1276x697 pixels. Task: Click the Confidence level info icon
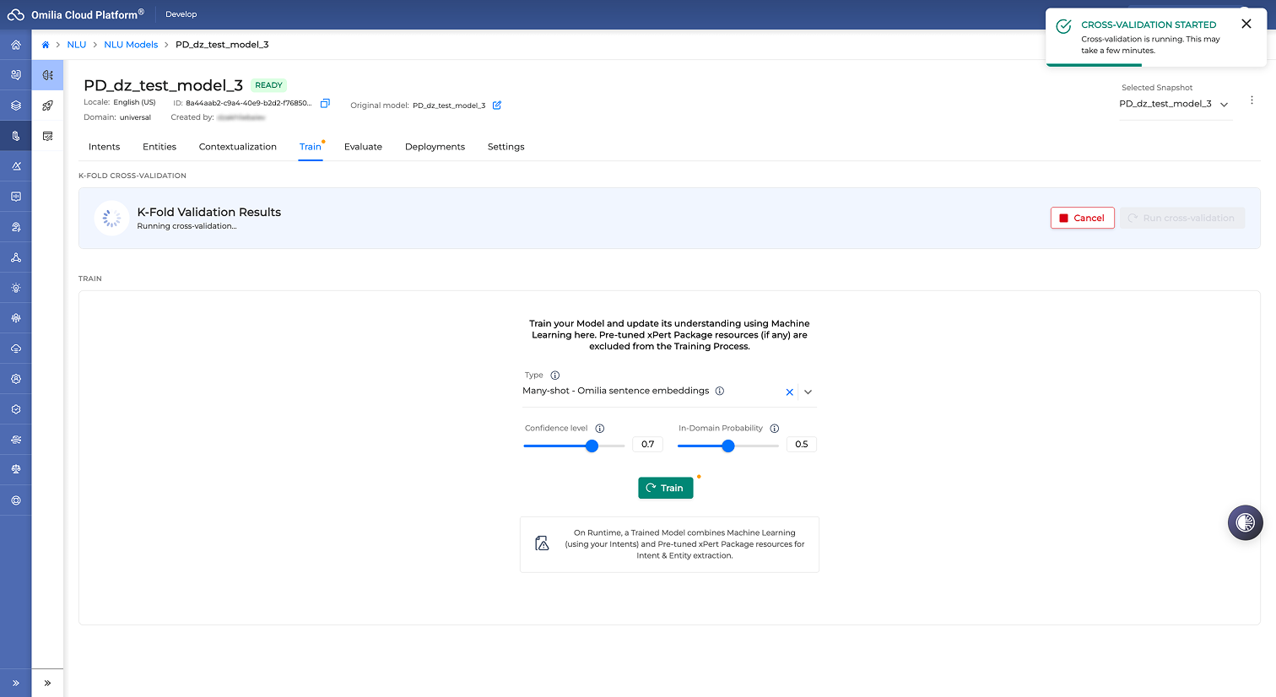point(600,429)
